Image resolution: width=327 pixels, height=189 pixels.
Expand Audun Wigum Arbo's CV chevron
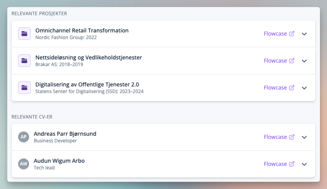coord(304,164)
